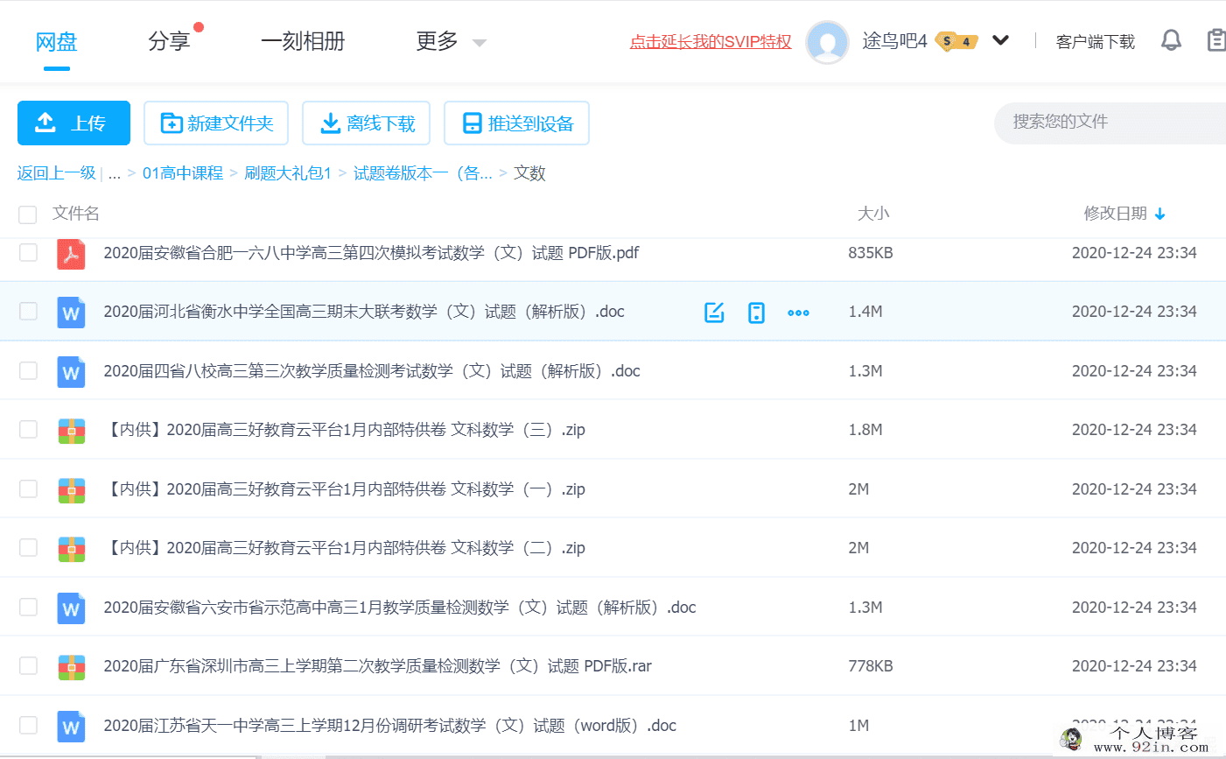This screenshot has width=1226, height=759.
Task: Open 文科数学（二）.zip file name
Action: coord(345,548)
